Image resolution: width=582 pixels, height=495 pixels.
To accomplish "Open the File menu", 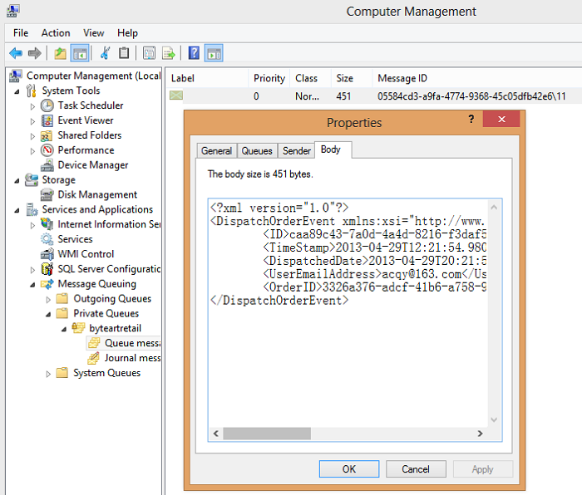I will pos(21,33).
